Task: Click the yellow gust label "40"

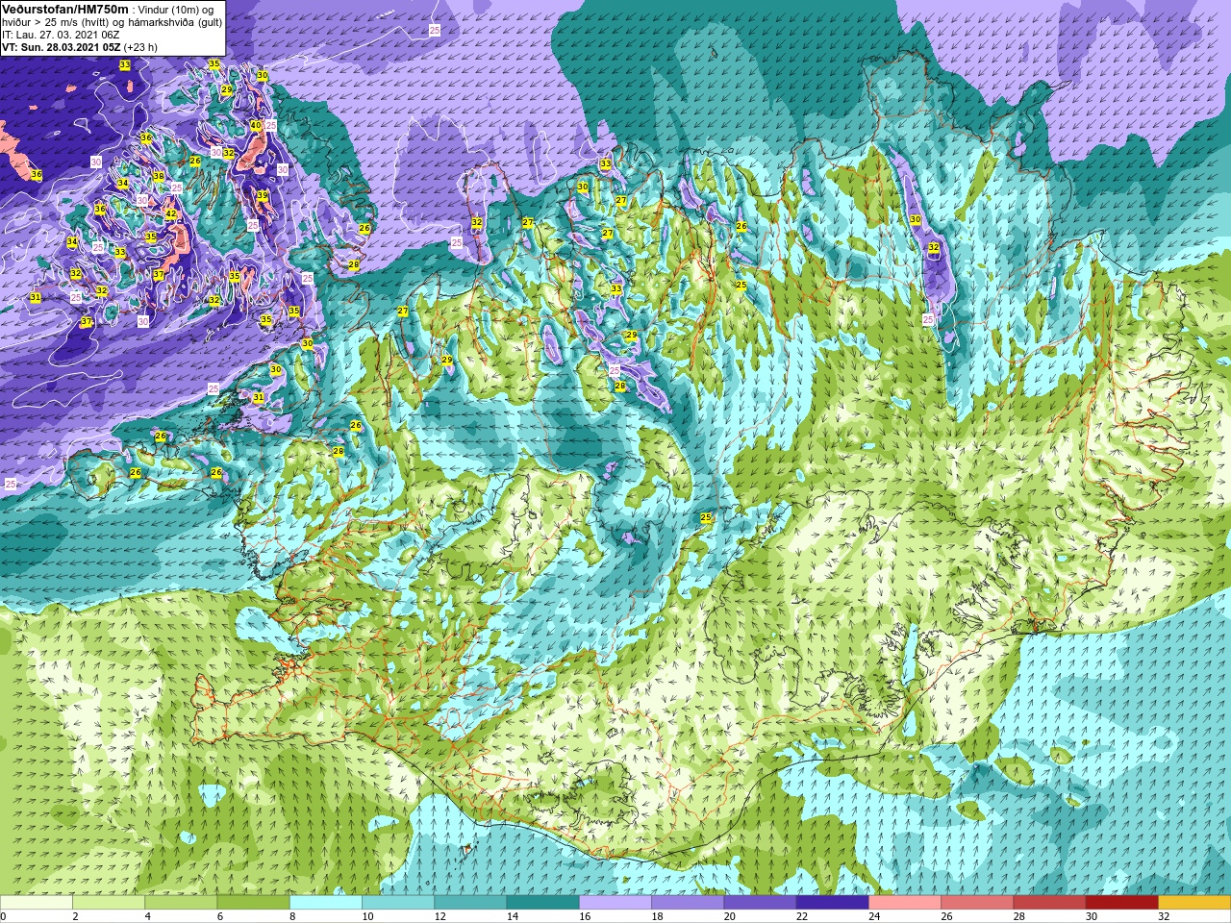Action: [256, 125]
